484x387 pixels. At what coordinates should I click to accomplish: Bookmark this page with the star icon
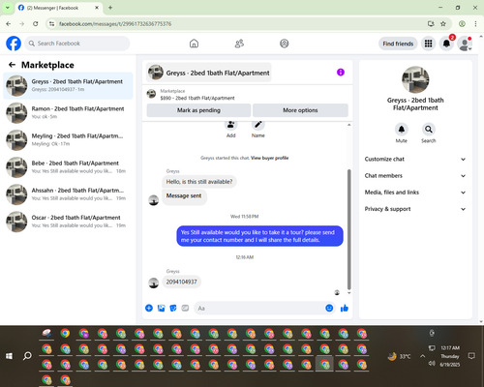click(443, 24)
